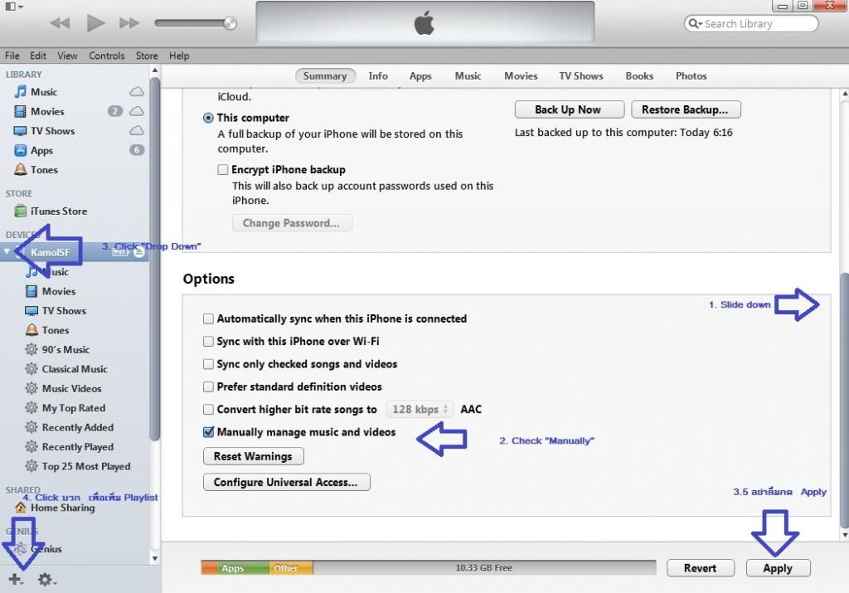Click the Back Up Now button
Screen dimensions: 849x593
click(x=570, y=110)
